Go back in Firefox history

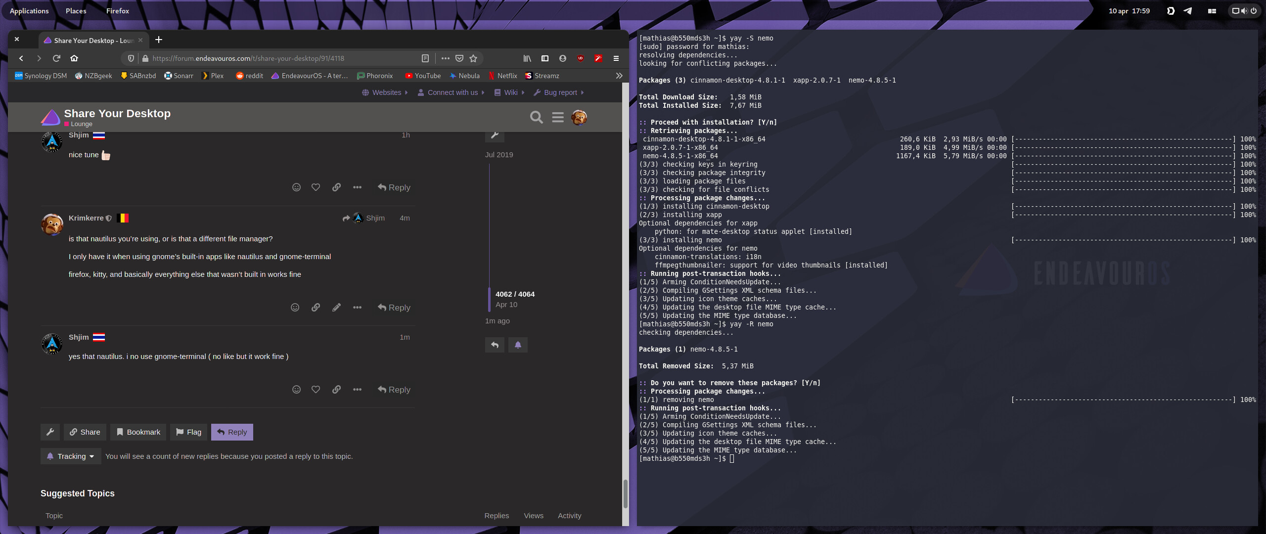(21, 58)
